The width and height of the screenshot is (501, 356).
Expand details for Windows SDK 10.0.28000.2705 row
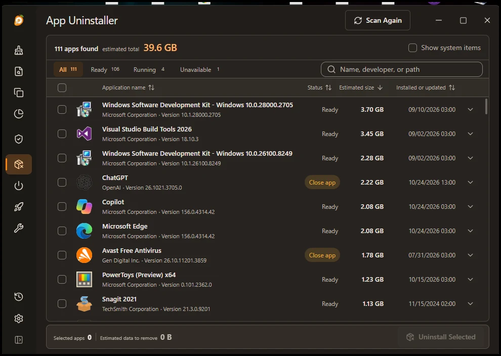coord(470,110)
